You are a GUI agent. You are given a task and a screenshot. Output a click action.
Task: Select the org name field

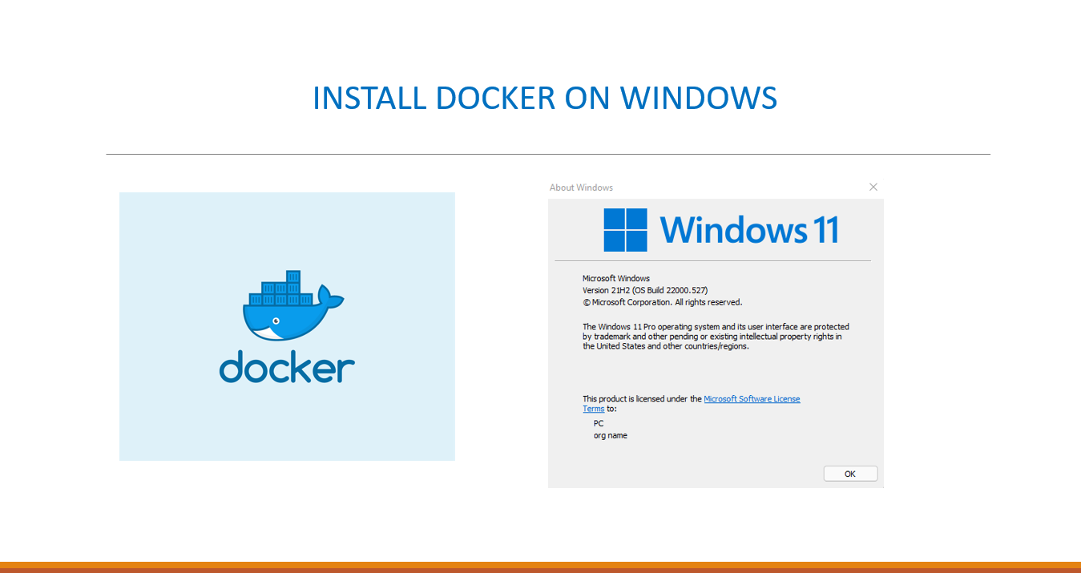pyautogui.click(x=610, y=435)
